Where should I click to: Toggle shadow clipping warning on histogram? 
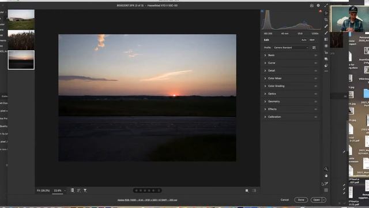tap(262, 11)
